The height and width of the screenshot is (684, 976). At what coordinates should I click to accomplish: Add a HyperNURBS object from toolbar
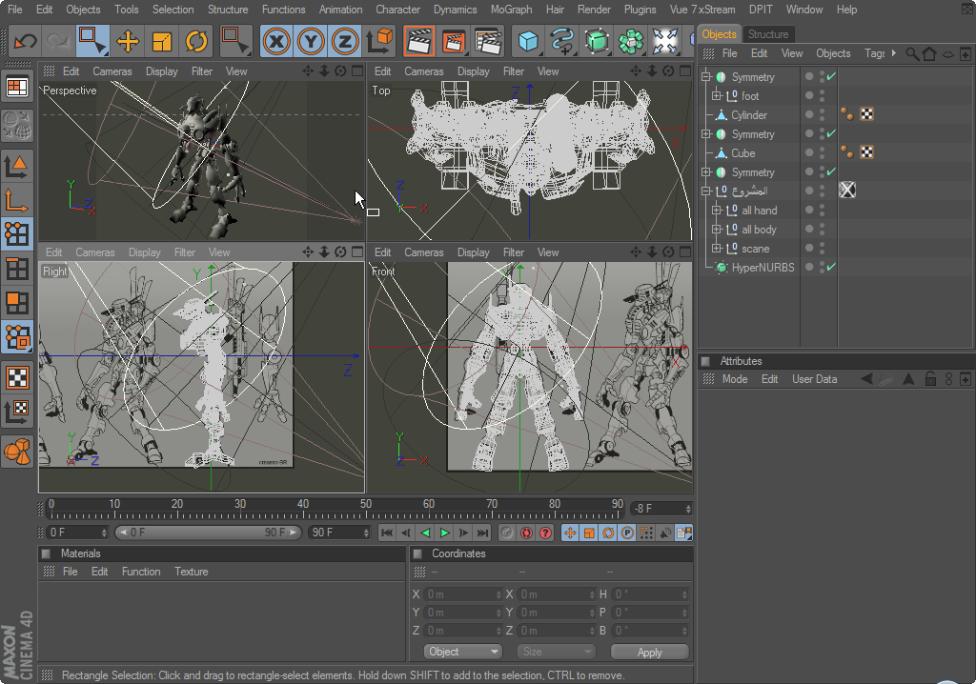click(x=597, y=41)
